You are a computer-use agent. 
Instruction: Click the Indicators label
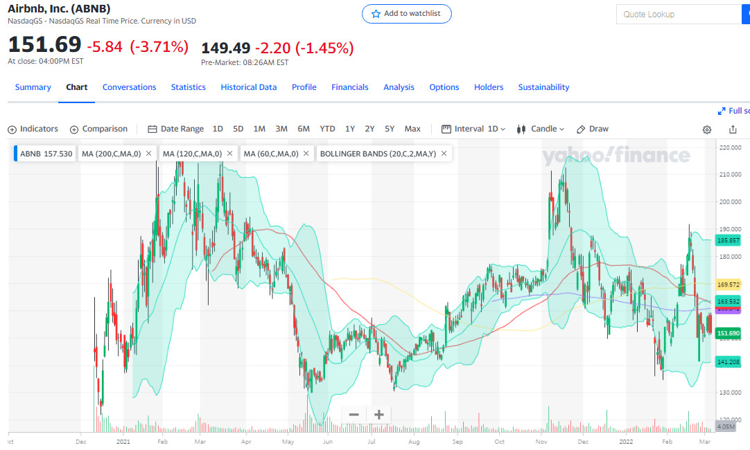pos(39,129)
